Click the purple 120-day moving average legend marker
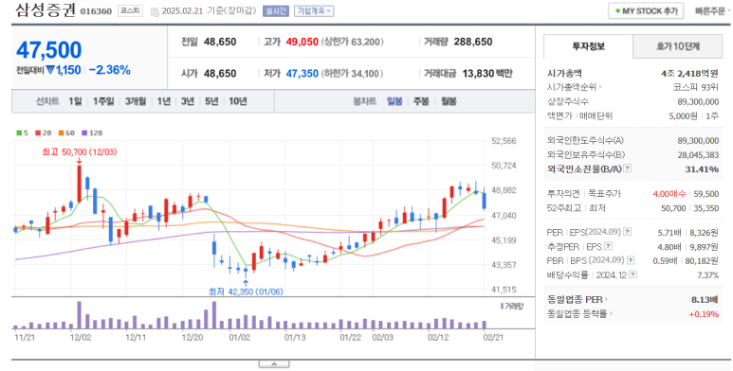The height and width of the screenshot is (371, 733). click(x=84, y=133)
